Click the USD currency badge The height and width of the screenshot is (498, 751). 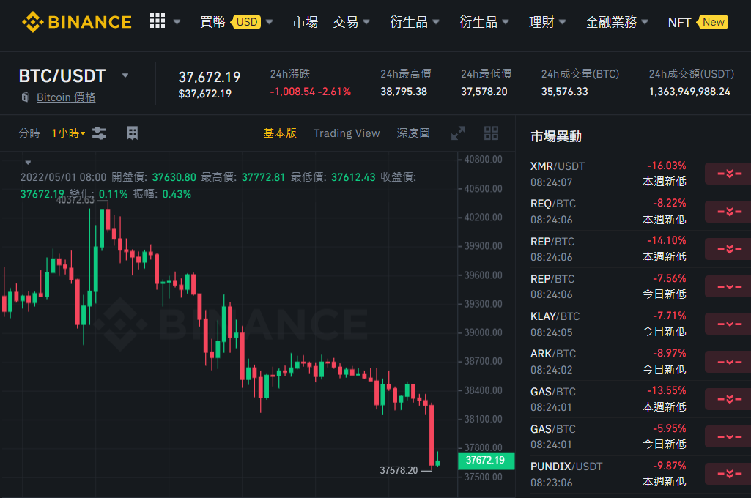click(x=247, y=22)
